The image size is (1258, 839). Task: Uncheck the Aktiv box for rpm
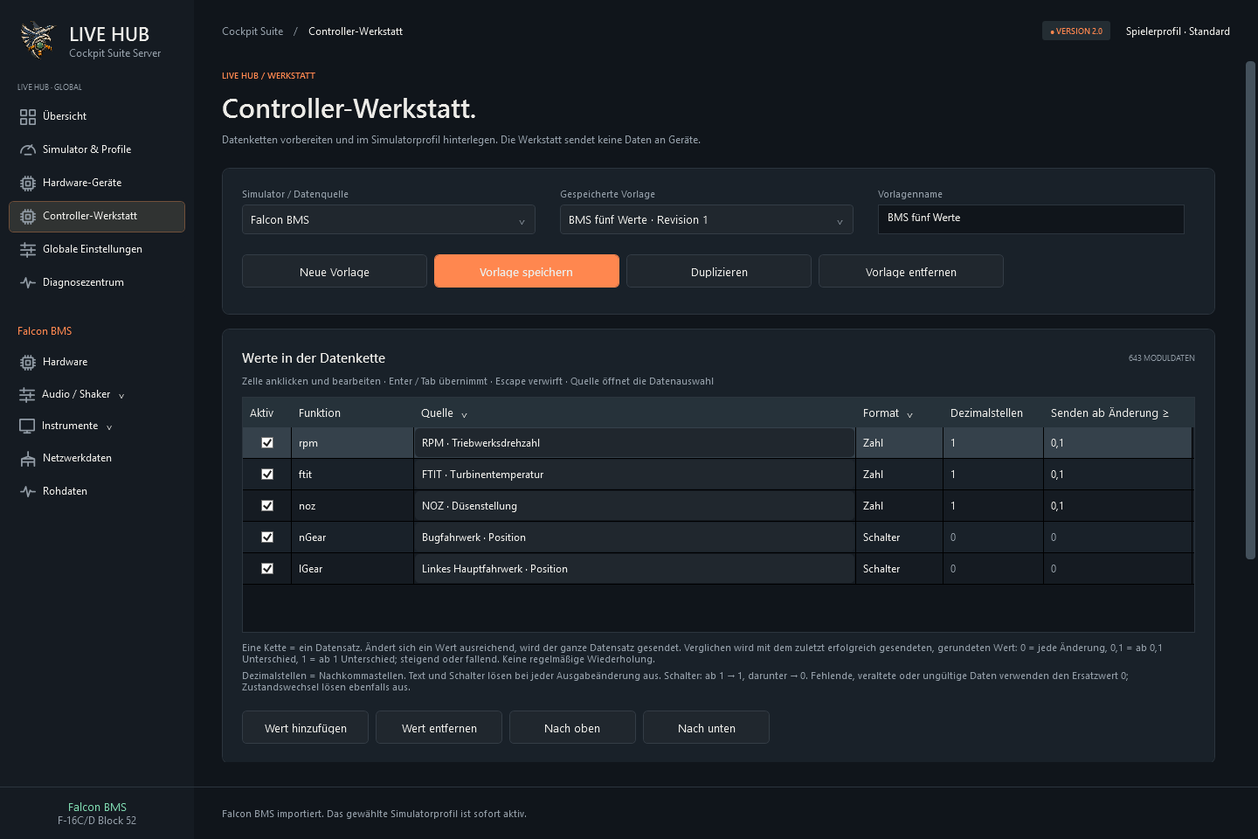pyautogui.click(x=267, y=443)
